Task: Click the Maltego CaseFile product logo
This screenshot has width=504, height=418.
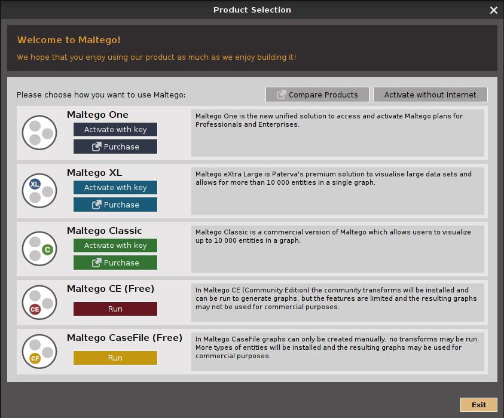Action: (x=39, y=352)
